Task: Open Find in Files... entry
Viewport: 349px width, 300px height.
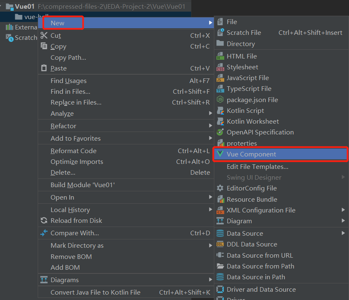Action: pyautogui.click(x=126, y=91)
